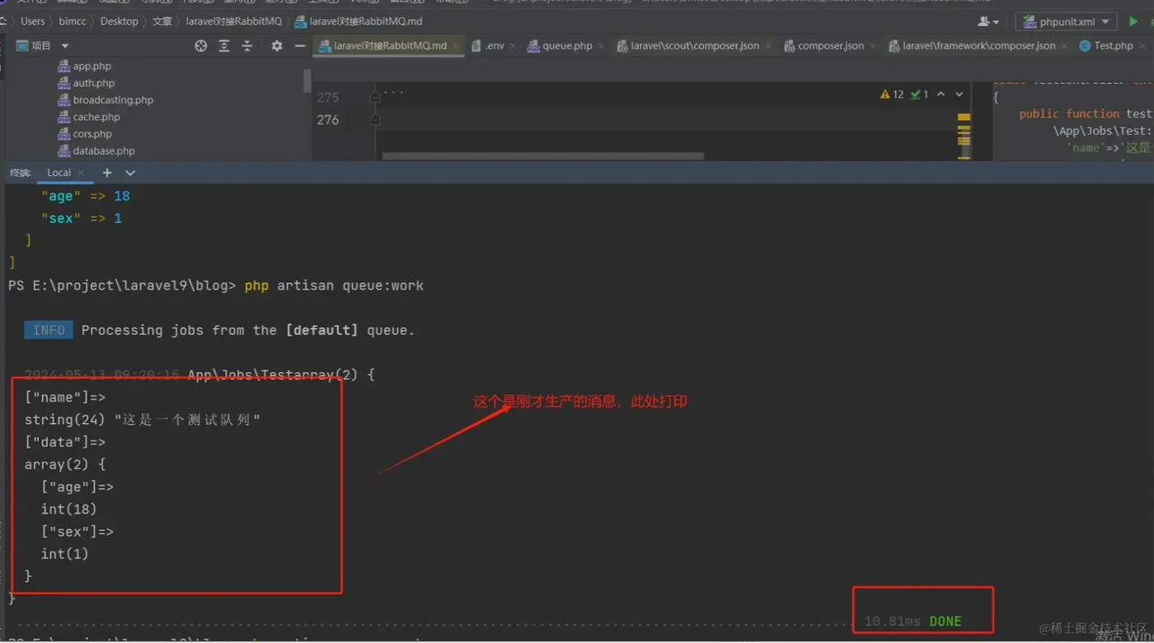1154x643 pixels.
Task: Close the laravel\framework\composer.json tab
Action: 1064,46
